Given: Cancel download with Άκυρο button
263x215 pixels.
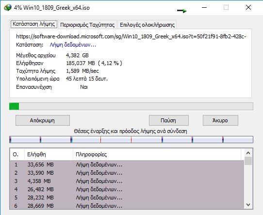Looking at the screenshot, I should [220, 120].
